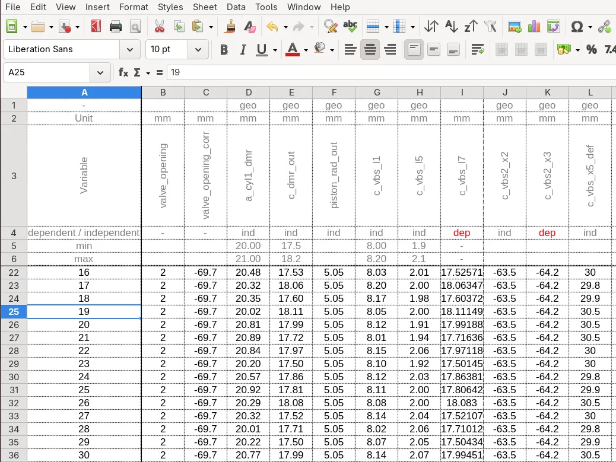Sort the data ascending
Image resolution: width=616 pixels, height=462 pixels.
tap(452, 27)
